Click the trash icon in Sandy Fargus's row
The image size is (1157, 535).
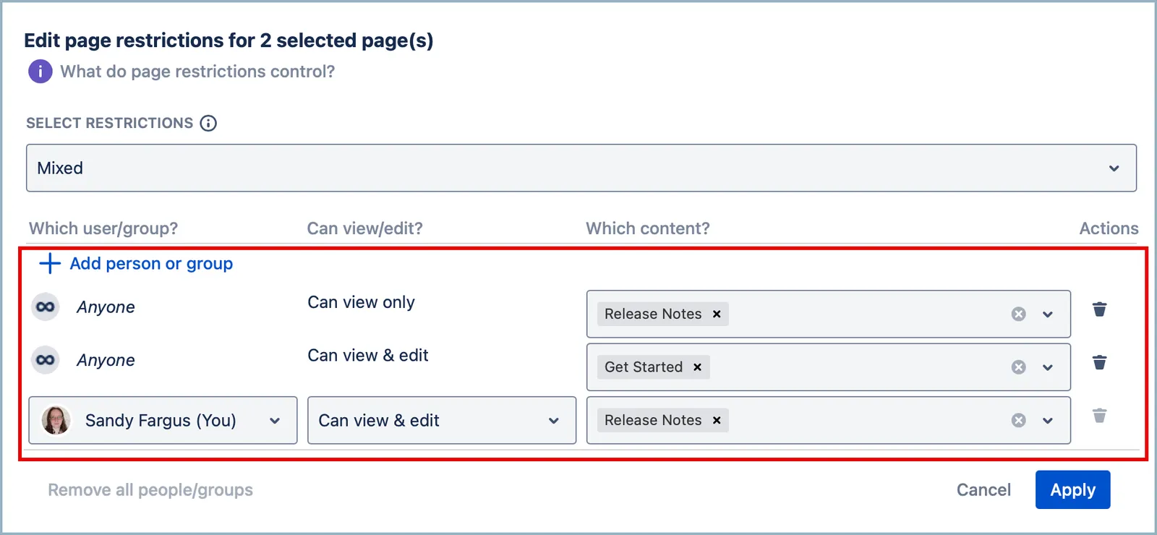point(1099,416)
